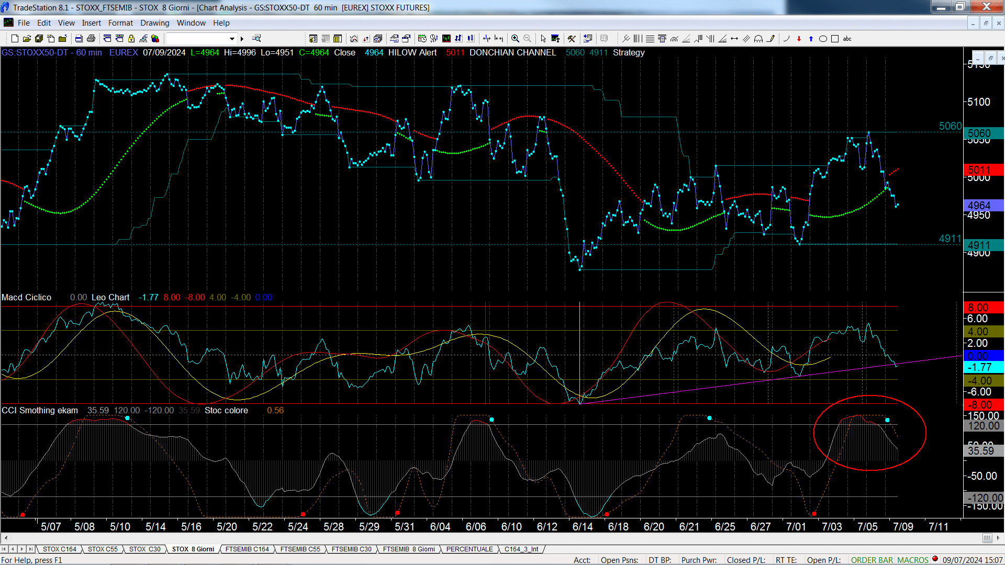Select the parallel lines drawing tool
This screenshot has height=565, width=1005.
[746, 39]
